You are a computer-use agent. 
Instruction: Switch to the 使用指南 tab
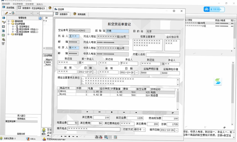[79, 14]
